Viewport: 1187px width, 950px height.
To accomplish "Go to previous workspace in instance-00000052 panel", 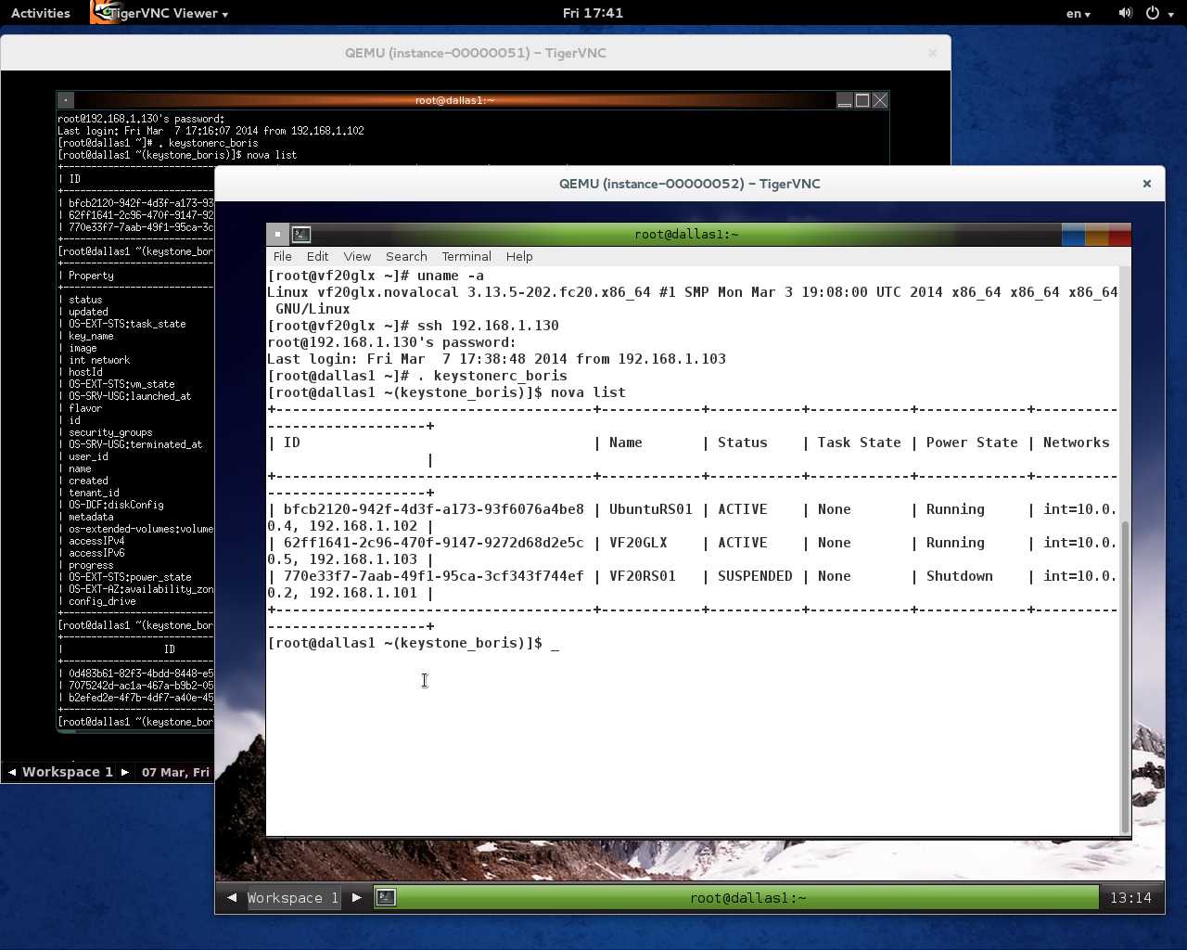I will [x=232, y=897].
